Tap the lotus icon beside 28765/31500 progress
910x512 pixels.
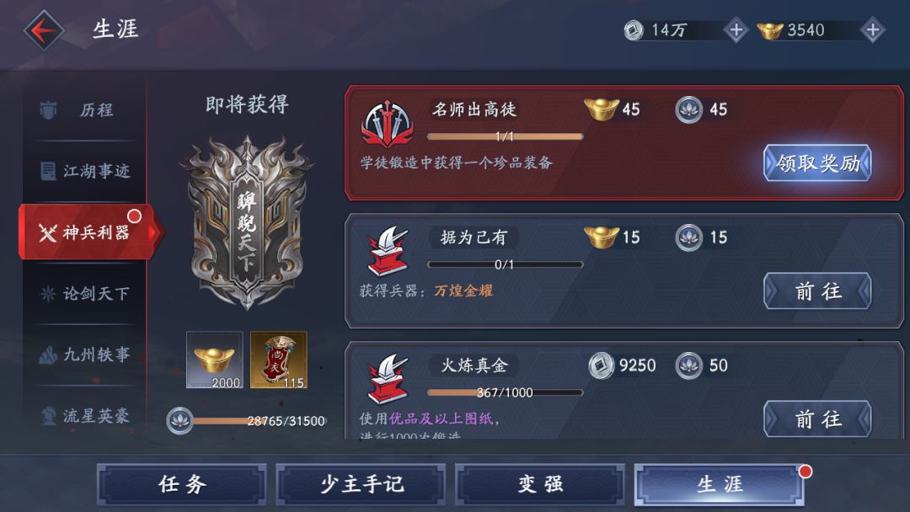coord(179,421)
